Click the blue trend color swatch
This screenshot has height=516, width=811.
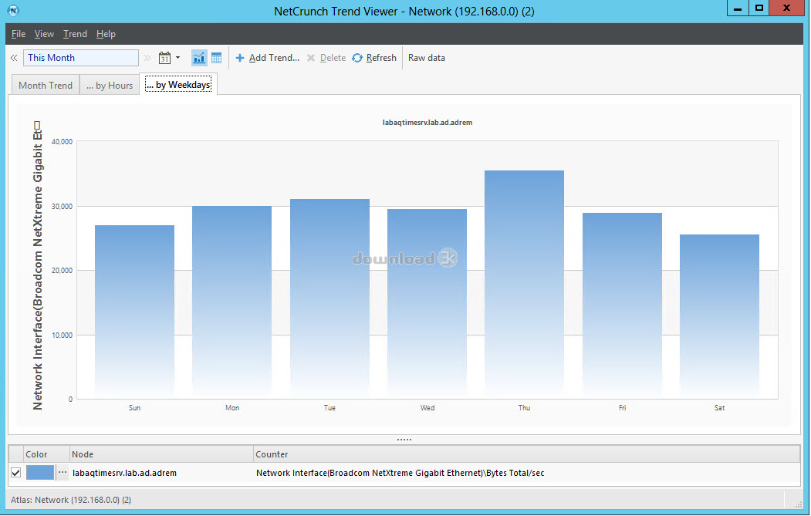40,473
